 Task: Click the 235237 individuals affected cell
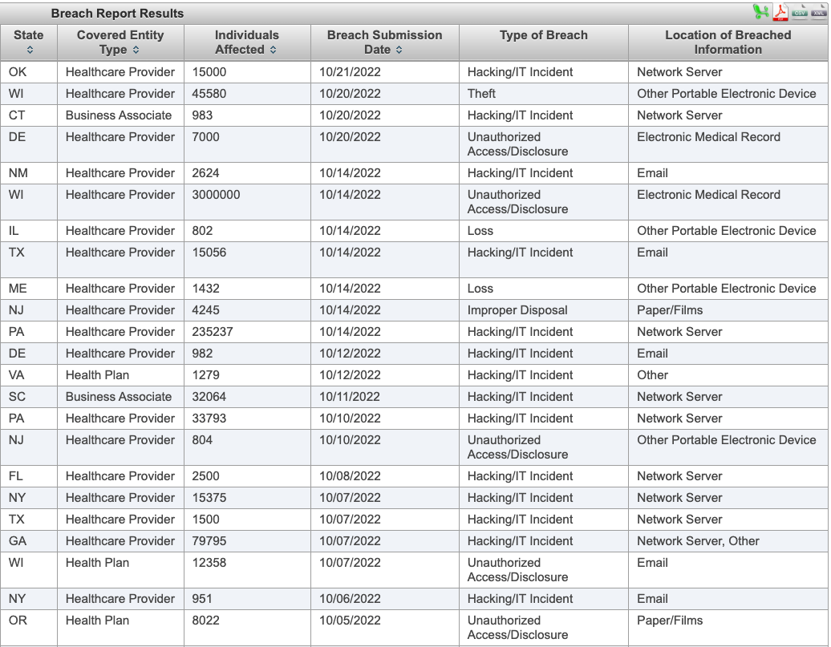click(x=248, y=332)
